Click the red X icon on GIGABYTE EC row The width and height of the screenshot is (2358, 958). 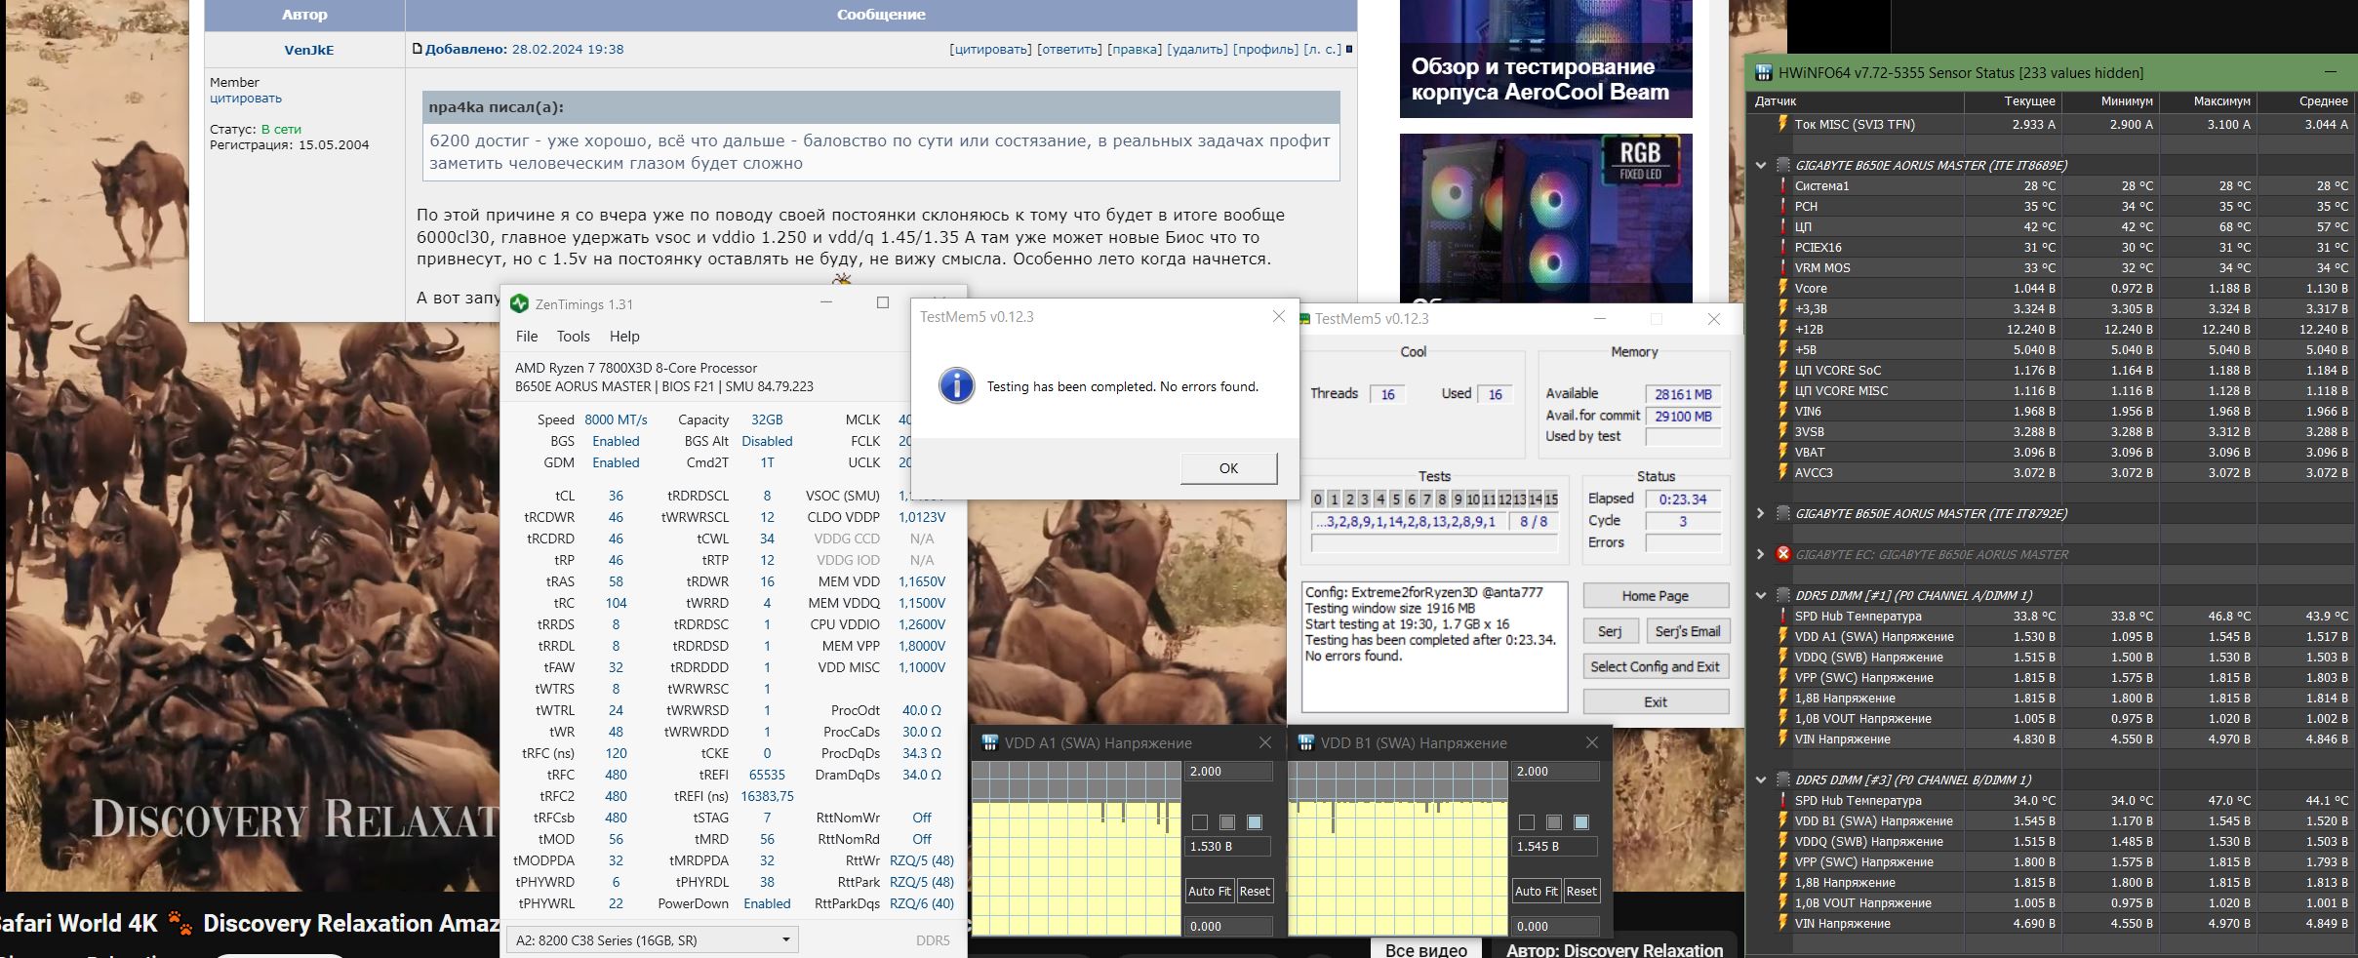pos(1782,554)
